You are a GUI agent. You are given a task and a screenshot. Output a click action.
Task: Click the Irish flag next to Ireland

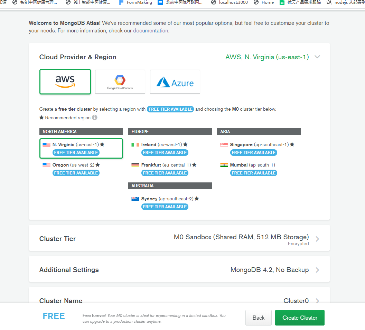coord(135,144)
